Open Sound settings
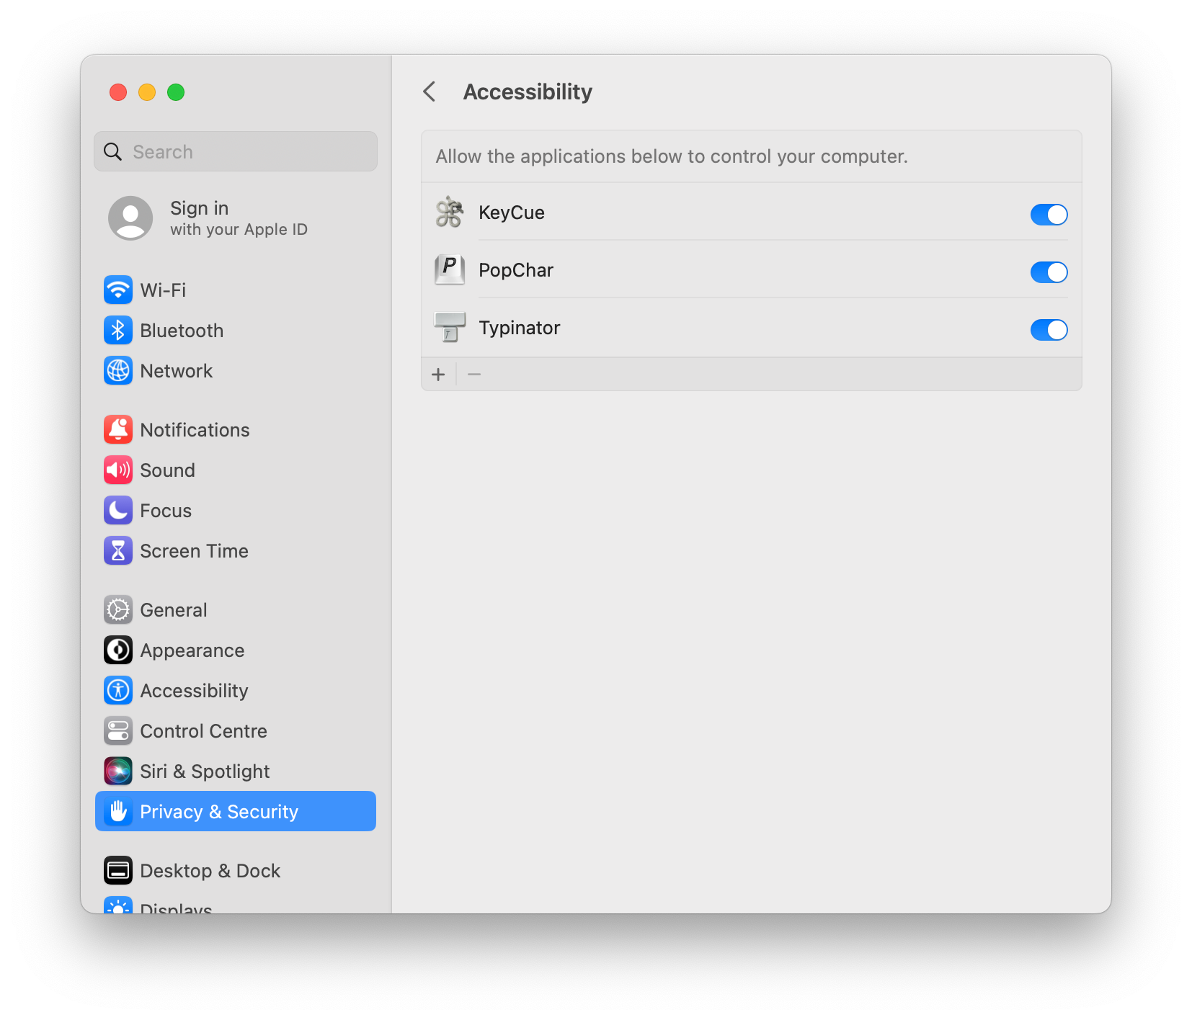 pyautogui.click(x=167, y=470)
